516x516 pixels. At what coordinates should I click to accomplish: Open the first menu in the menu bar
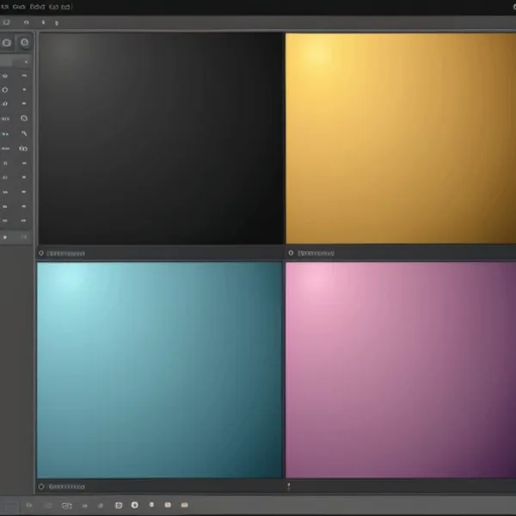[x=5, y=6]
